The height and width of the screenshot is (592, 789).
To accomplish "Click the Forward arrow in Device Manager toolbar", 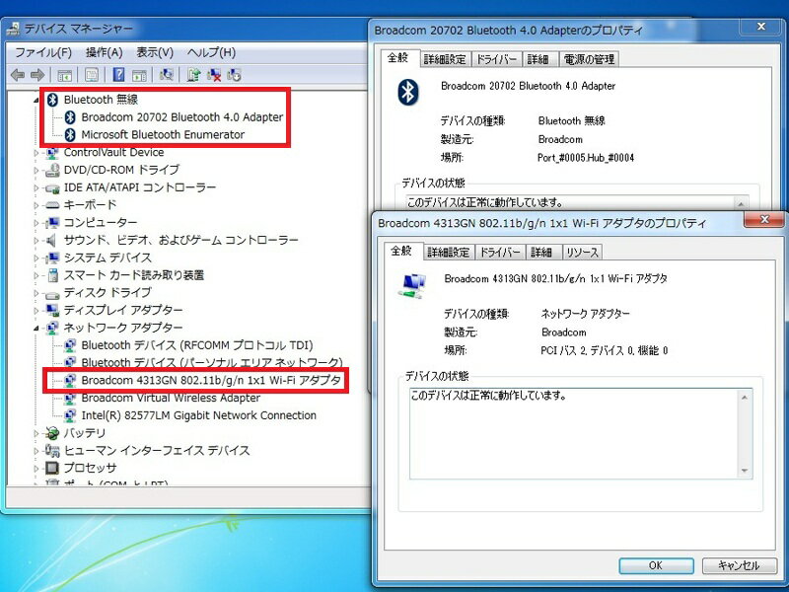I will [x=37, y=76].
